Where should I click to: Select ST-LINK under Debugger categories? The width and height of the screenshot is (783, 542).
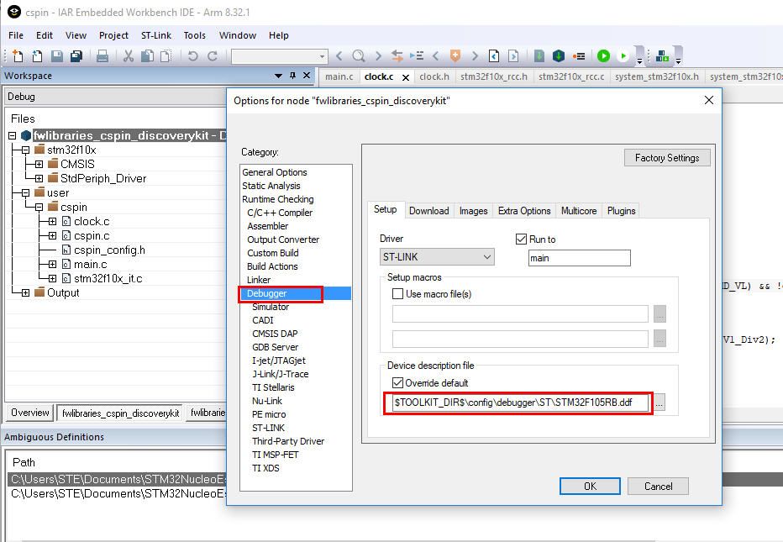point(268,428)
